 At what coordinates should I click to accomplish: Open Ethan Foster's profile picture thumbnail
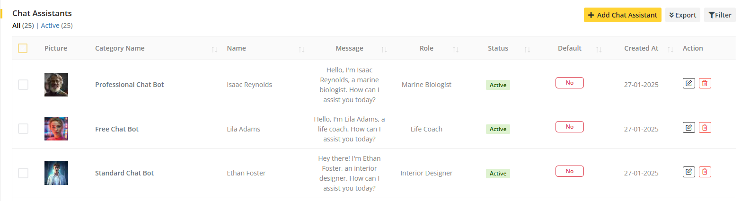pyautogui.click(x=56, y=173)
